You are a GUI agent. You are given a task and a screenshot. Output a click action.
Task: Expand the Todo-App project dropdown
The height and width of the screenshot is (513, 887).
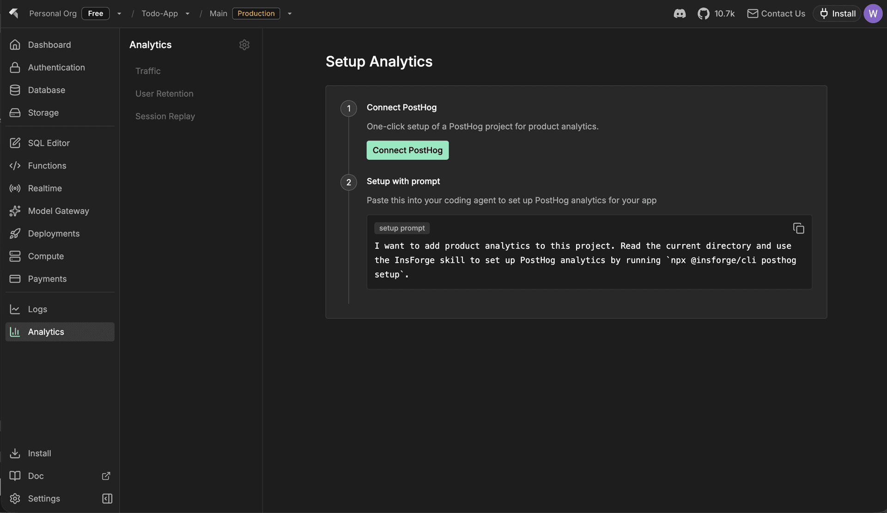click(188, 14)
